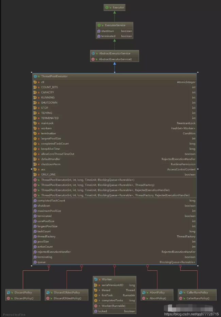Click the private lock icon beside workers

38,128
